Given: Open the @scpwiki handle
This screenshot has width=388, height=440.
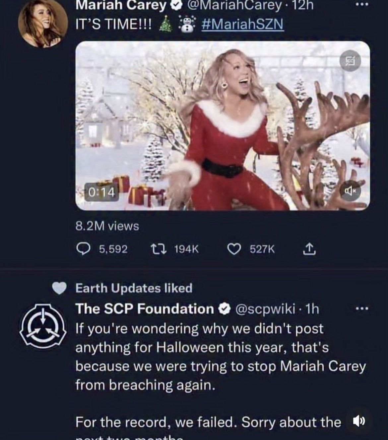Looking at the screenshot, I should pos(265,309).
